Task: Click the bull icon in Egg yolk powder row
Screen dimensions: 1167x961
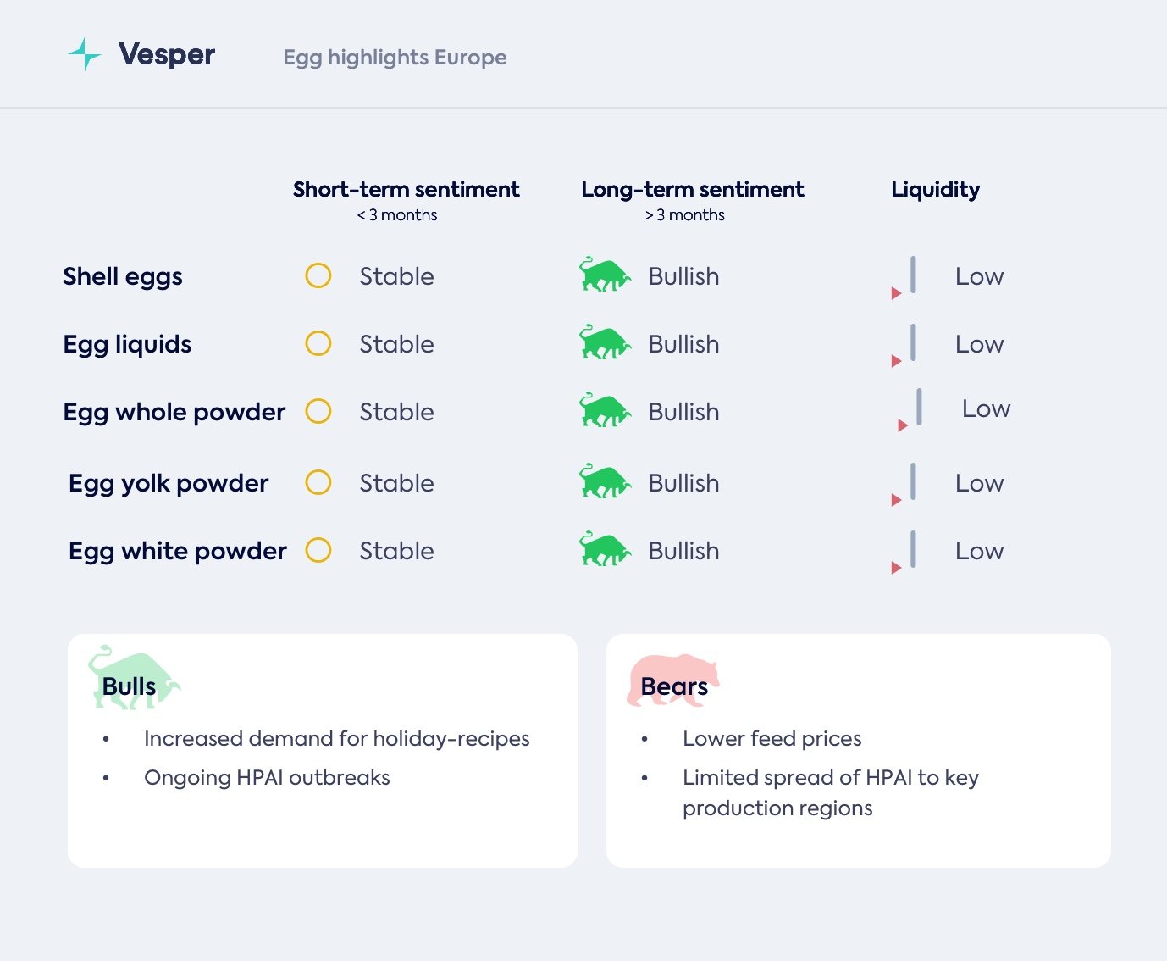Action: click(x=605, y=482)
